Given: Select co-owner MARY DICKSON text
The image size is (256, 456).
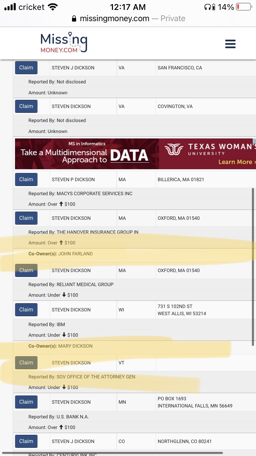Looking at the screenshot, I should tap(75, 346).
